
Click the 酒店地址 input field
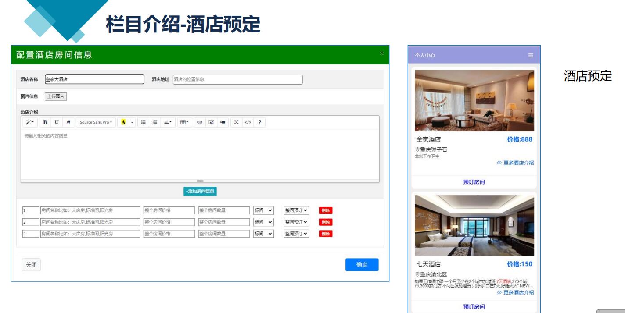tap(237, 79)
